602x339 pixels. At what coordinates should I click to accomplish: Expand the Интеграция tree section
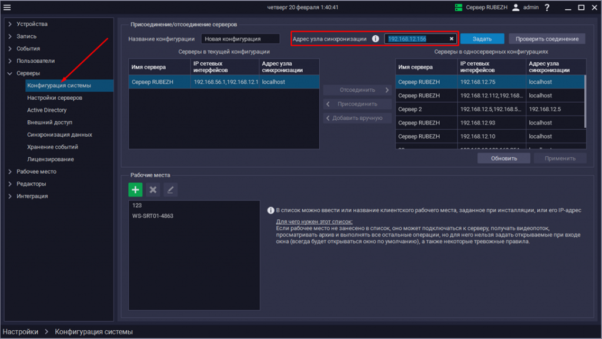[x=10, y=196]
